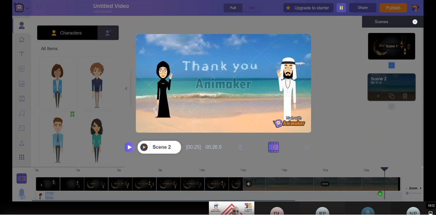Open the More apps grid icon
The width and height of the screenshot is (436, 215).
pos(22,157)
